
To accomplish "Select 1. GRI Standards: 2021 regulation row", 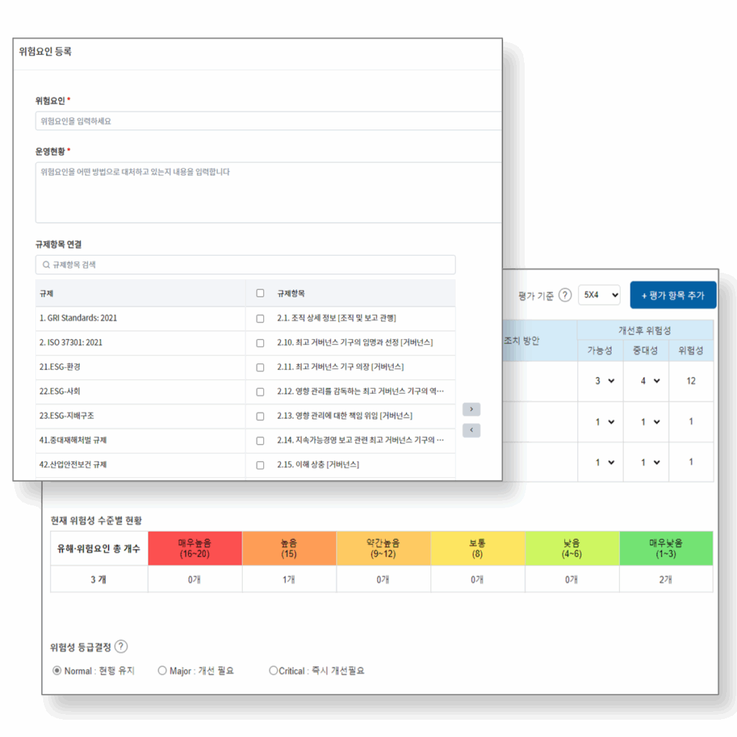I will 79,318.
